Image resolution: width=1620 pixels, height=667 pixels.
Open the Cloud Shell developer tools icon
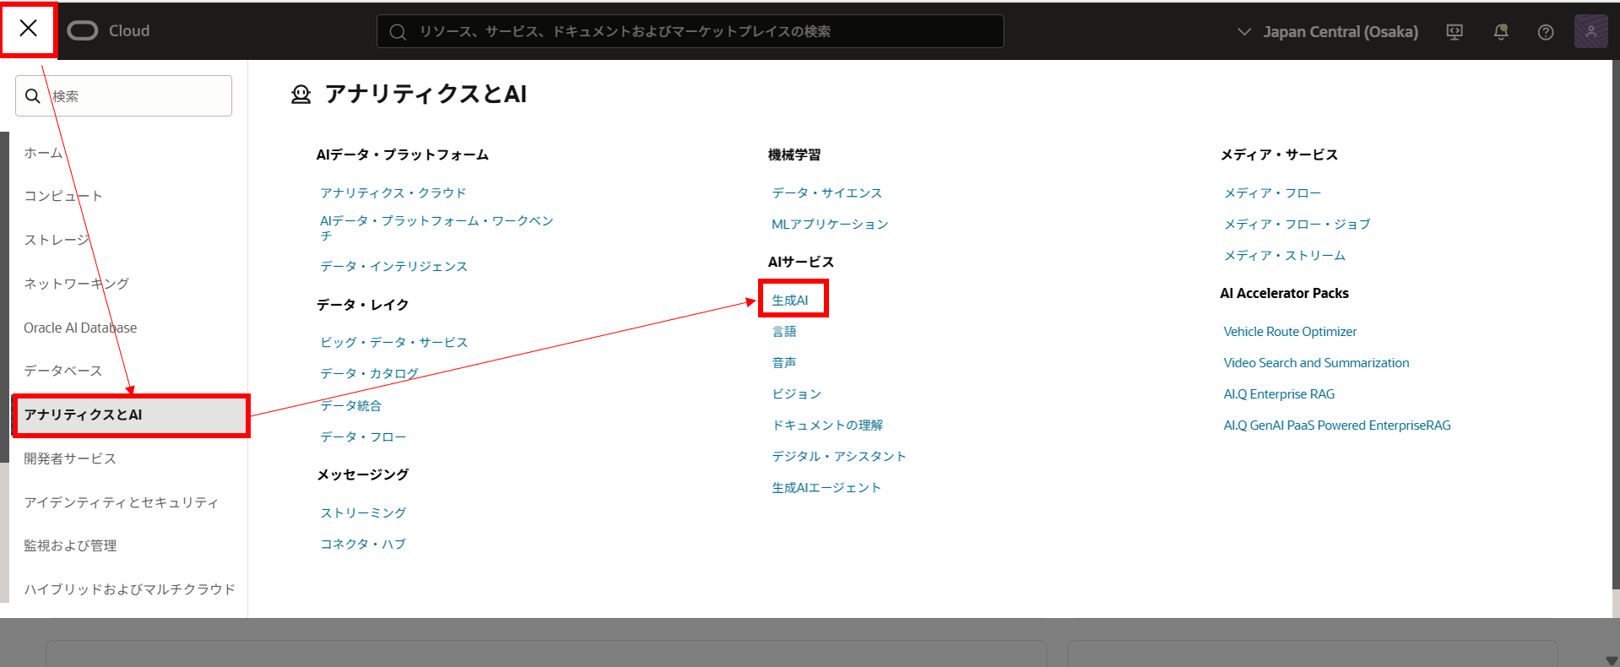[x=1455, y=32]
